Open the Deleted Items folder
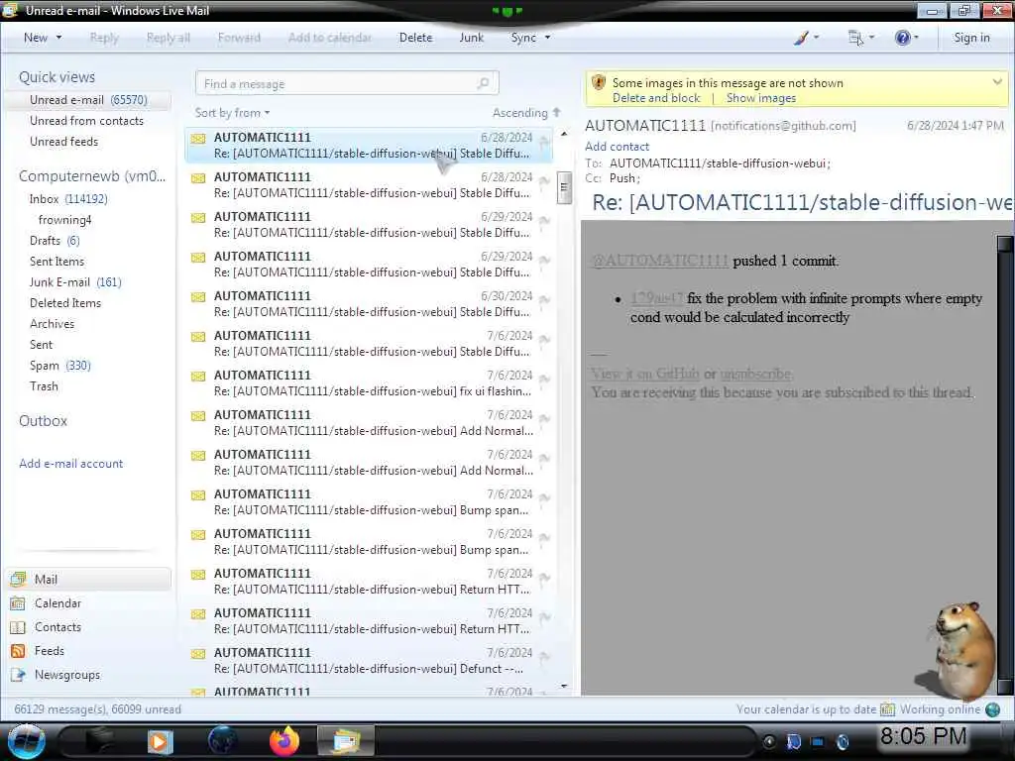1015x761 pixels. click(65, 303)
